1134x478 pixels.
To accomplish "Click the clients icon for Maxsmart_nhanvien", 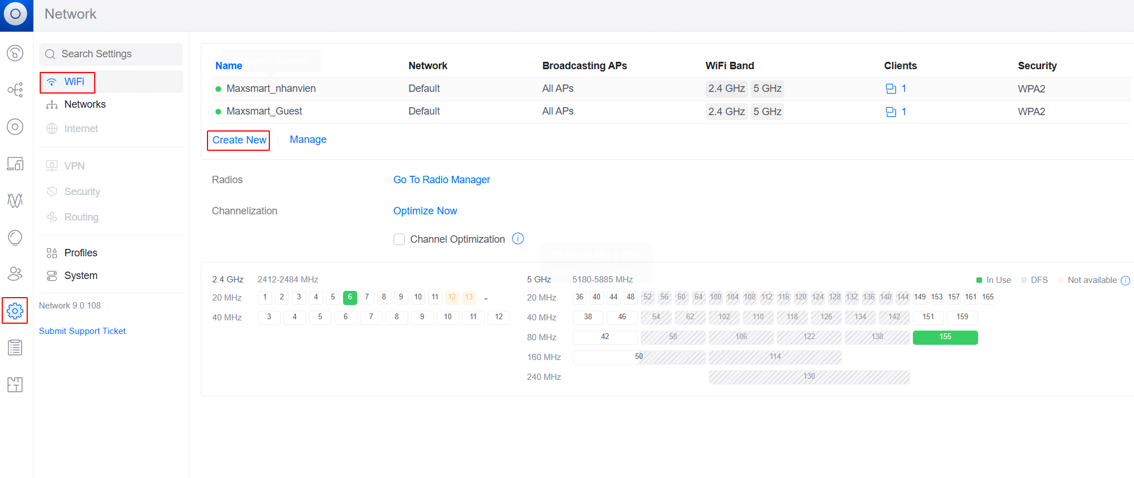I will coord(891,88).
